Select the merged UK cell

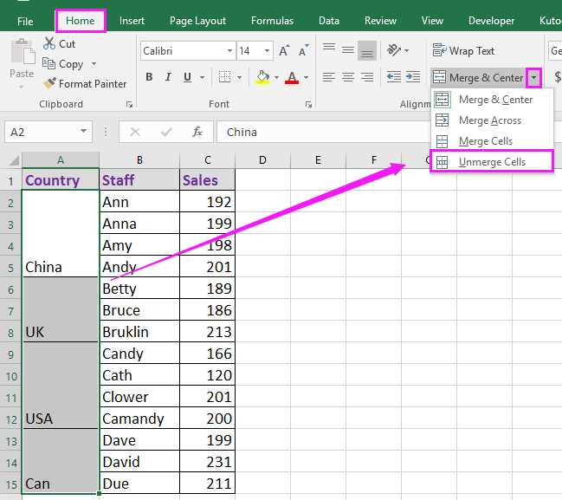(61, 309)
